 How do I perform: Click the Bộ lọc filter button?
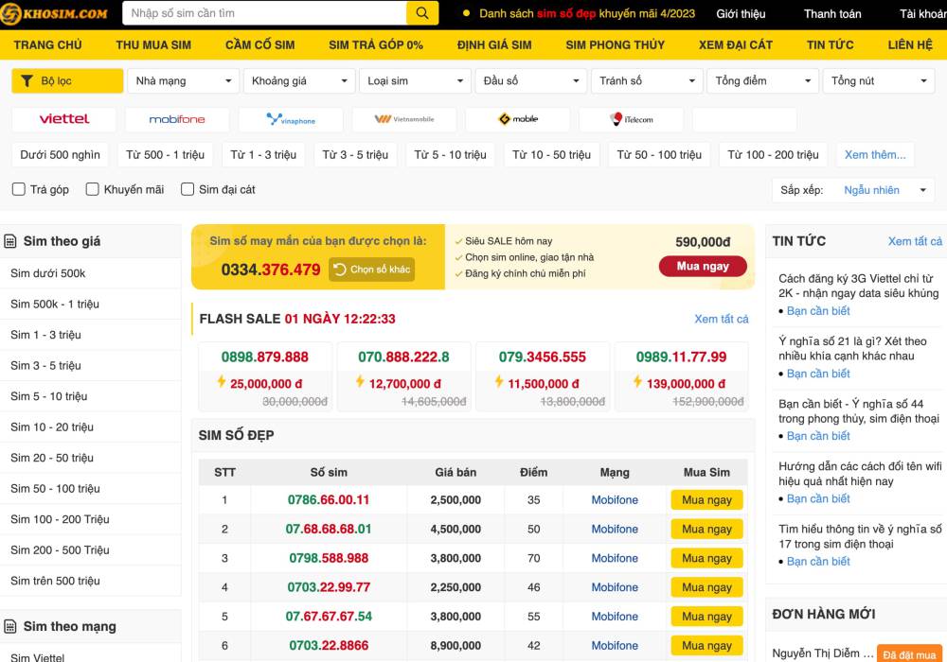pyautogui.click(x=67, y=80)
